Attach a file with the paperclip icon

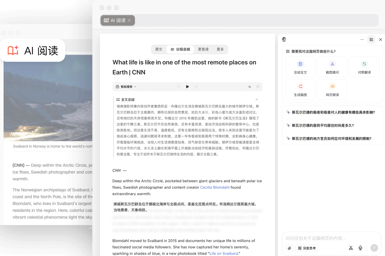[289, 248]
